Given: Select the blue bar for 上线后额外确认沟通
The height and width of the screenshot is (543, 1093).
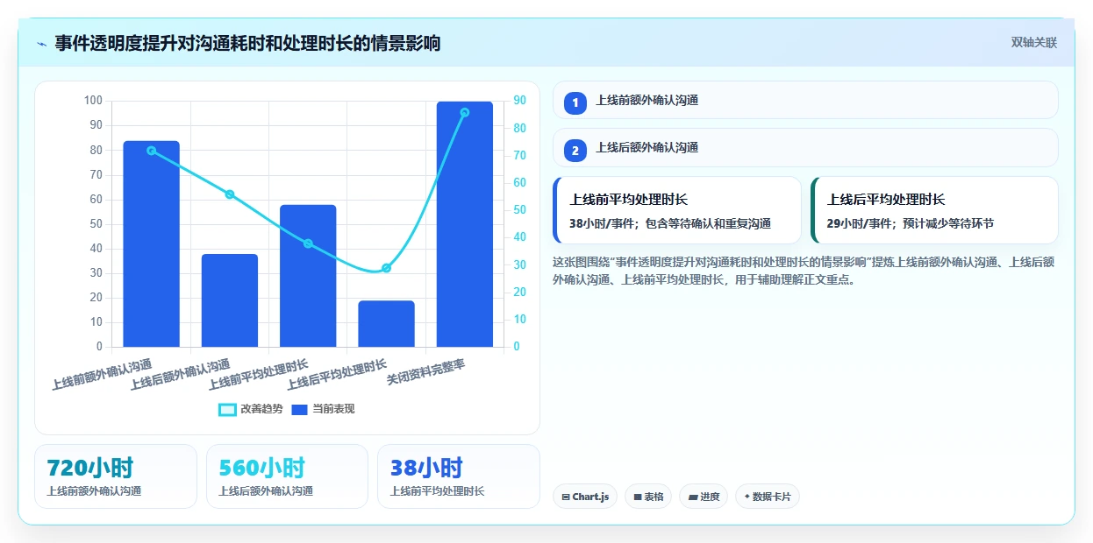Looking at the screenshot, I should tap(230, 300).
